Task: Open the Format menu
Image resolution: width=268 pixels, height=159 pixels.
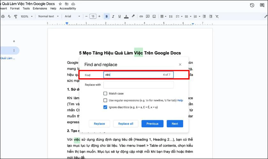Action: pyautogui.click(x=15, y=8)
